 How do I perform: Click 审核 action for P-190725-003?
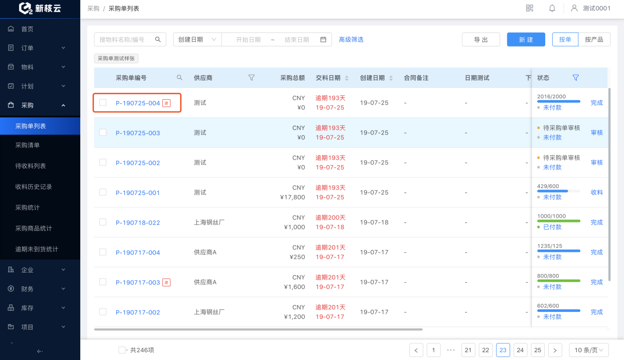[596, 133]
